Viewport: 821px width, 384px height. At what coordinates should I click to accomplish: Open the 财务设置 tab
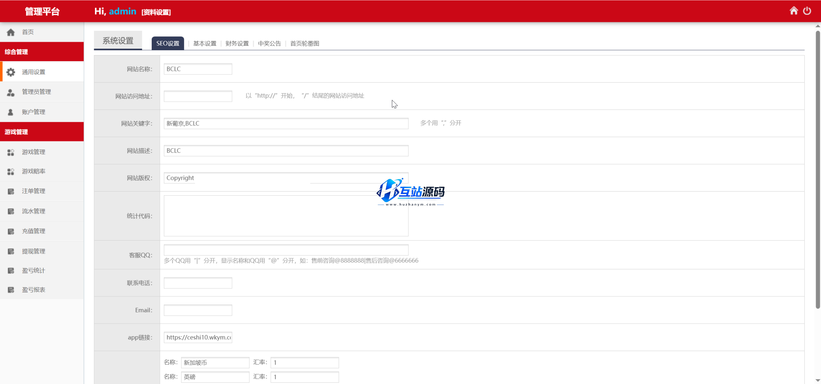click(x=237, y=43)
